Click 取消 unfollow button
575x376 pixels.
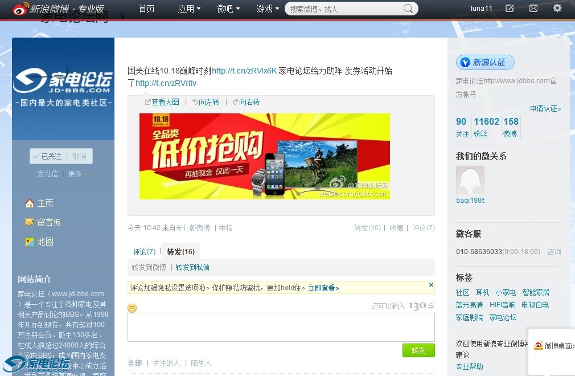[x=80, y=156]
